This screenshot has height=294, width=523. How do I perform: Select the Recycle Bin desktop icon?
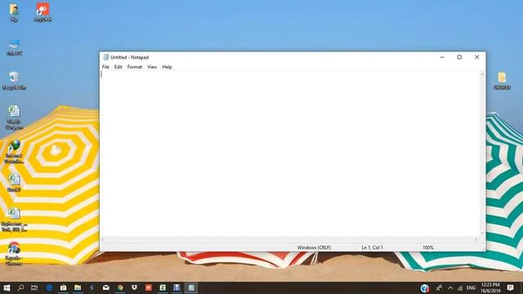[x=14, y=81]
